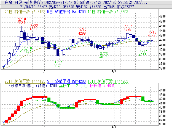Screen dimensions: 172x130
Task: Click the 4/1 date label under upper chart
Action: (x=114, y=71)
